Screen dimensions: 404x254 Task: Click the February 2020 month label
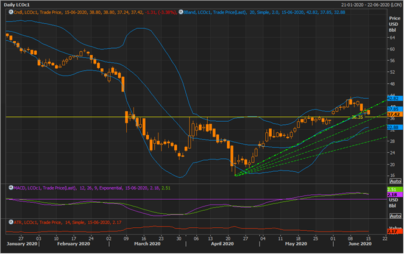(x=74, y=244)
